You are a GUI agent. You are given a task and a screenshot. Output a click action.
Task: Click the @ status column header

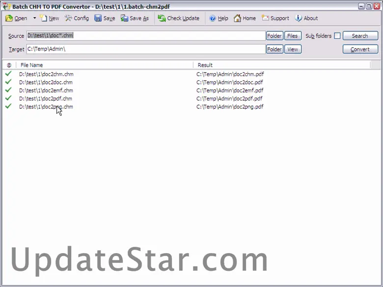9,65
